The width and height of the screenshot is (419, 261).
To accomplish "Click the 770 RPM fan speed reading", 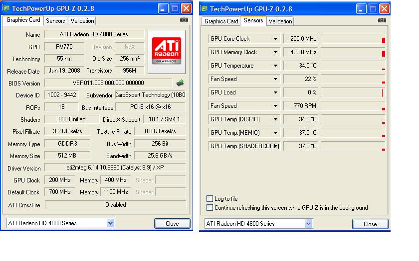I will click(301, 106).
